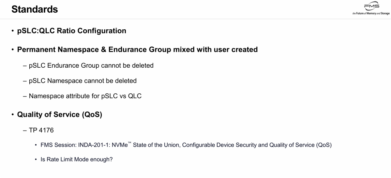The height and width of the screenshot is (178, 391).
Task: Click the bullet before Quality of Service
Action: pyautogui.click(x=13, y=115)
